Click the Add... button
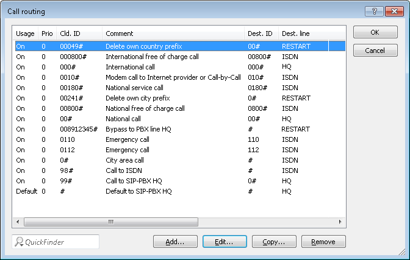Viewport: 410px width, 260px height. pos(175,242)
